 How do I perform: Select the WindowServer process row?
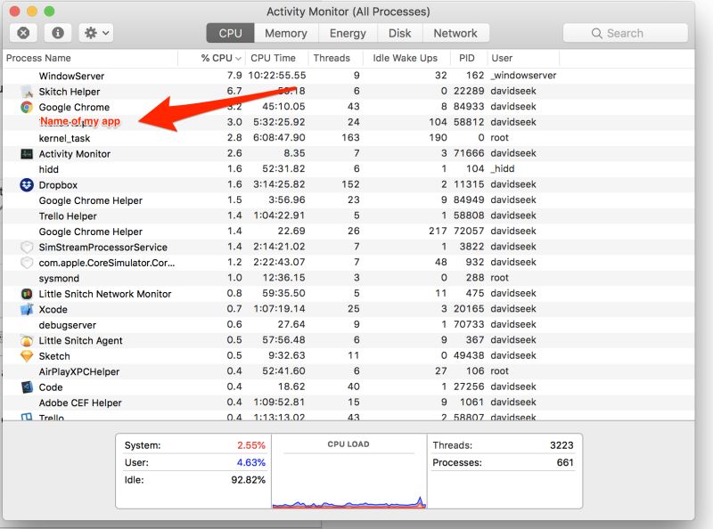(348, 76)
